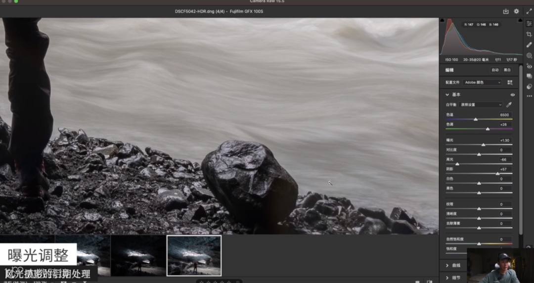Pick the white balance eyedropper tool
This screenshot has height=283, width=534.
tap(509, 105)
